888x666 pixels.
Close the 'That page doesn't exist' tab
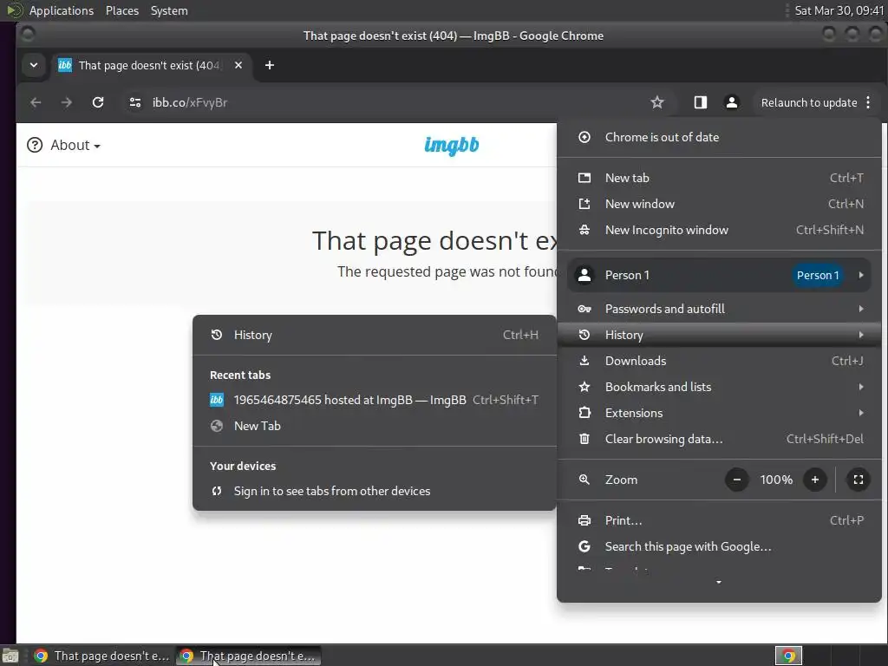[x=238, y=65]
